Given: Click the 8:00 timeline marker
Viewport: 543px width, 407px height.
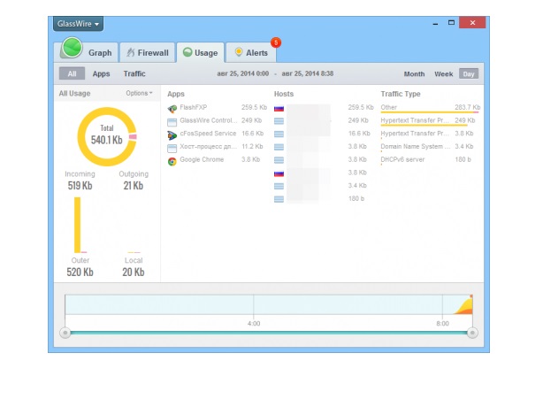Looking at the screenshot, I should pos(442,324).
